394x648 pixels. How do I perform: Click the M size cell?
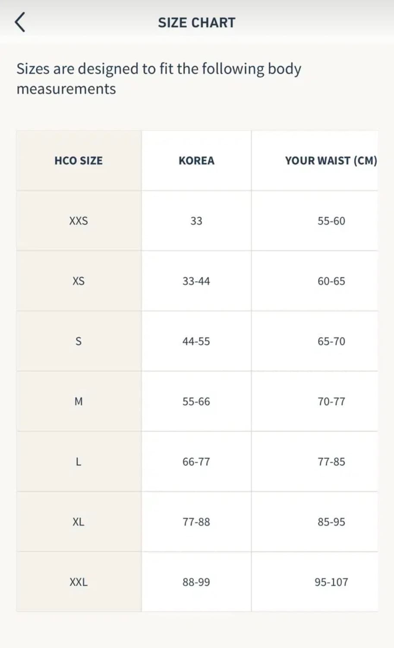79,401
